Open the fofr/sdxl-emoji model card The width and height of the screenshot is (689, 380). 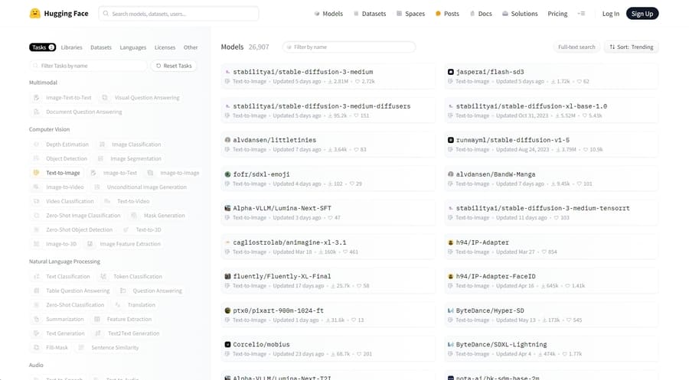click(328, 179)
